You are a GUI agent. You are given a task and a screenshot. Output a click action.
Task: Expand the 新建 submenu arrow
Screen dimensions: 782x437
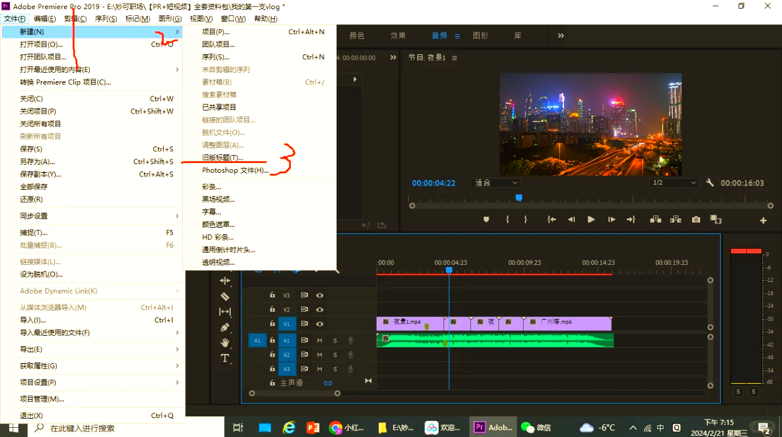[176, 31]
